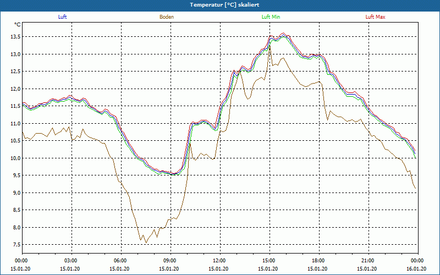Click the 11,5 y-axis value

click(15, 106)
